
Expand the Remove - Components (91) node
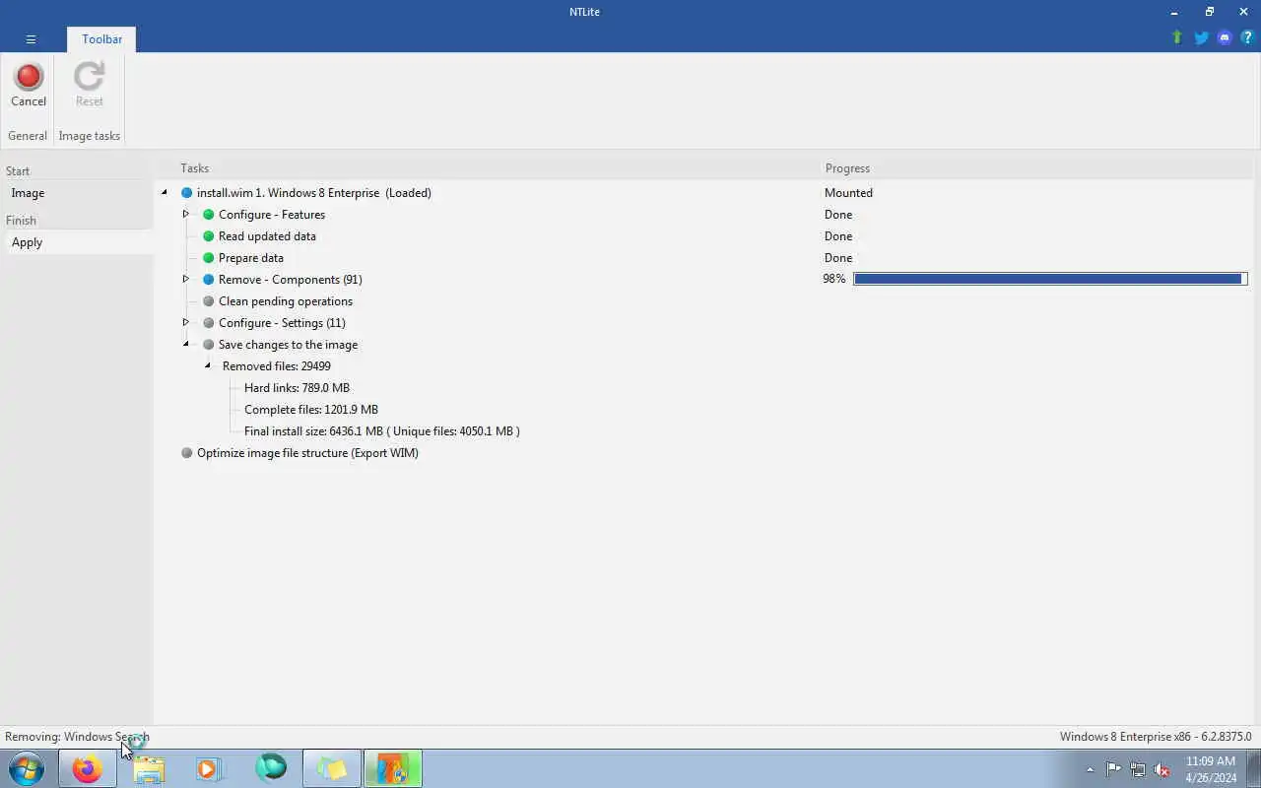tap(185, 279)
